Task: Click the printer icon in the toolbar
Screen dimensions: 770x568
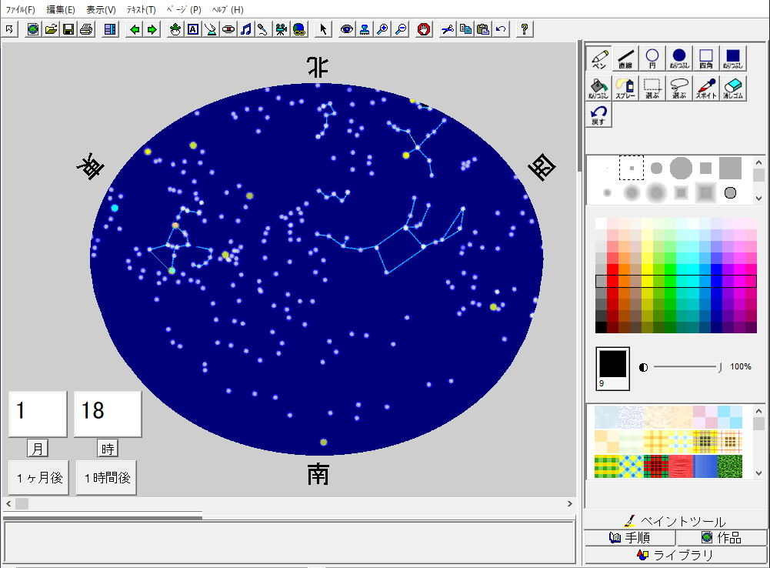Action: click(x=86, y=29)
